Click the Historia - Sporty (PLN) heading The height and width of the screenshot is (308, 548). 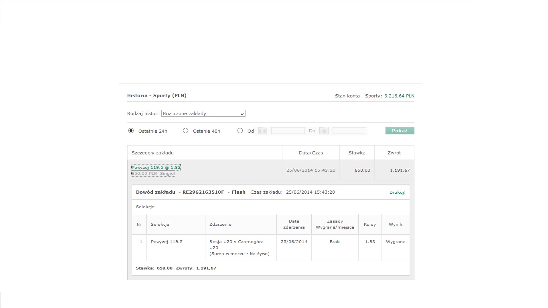click(157, 95)
